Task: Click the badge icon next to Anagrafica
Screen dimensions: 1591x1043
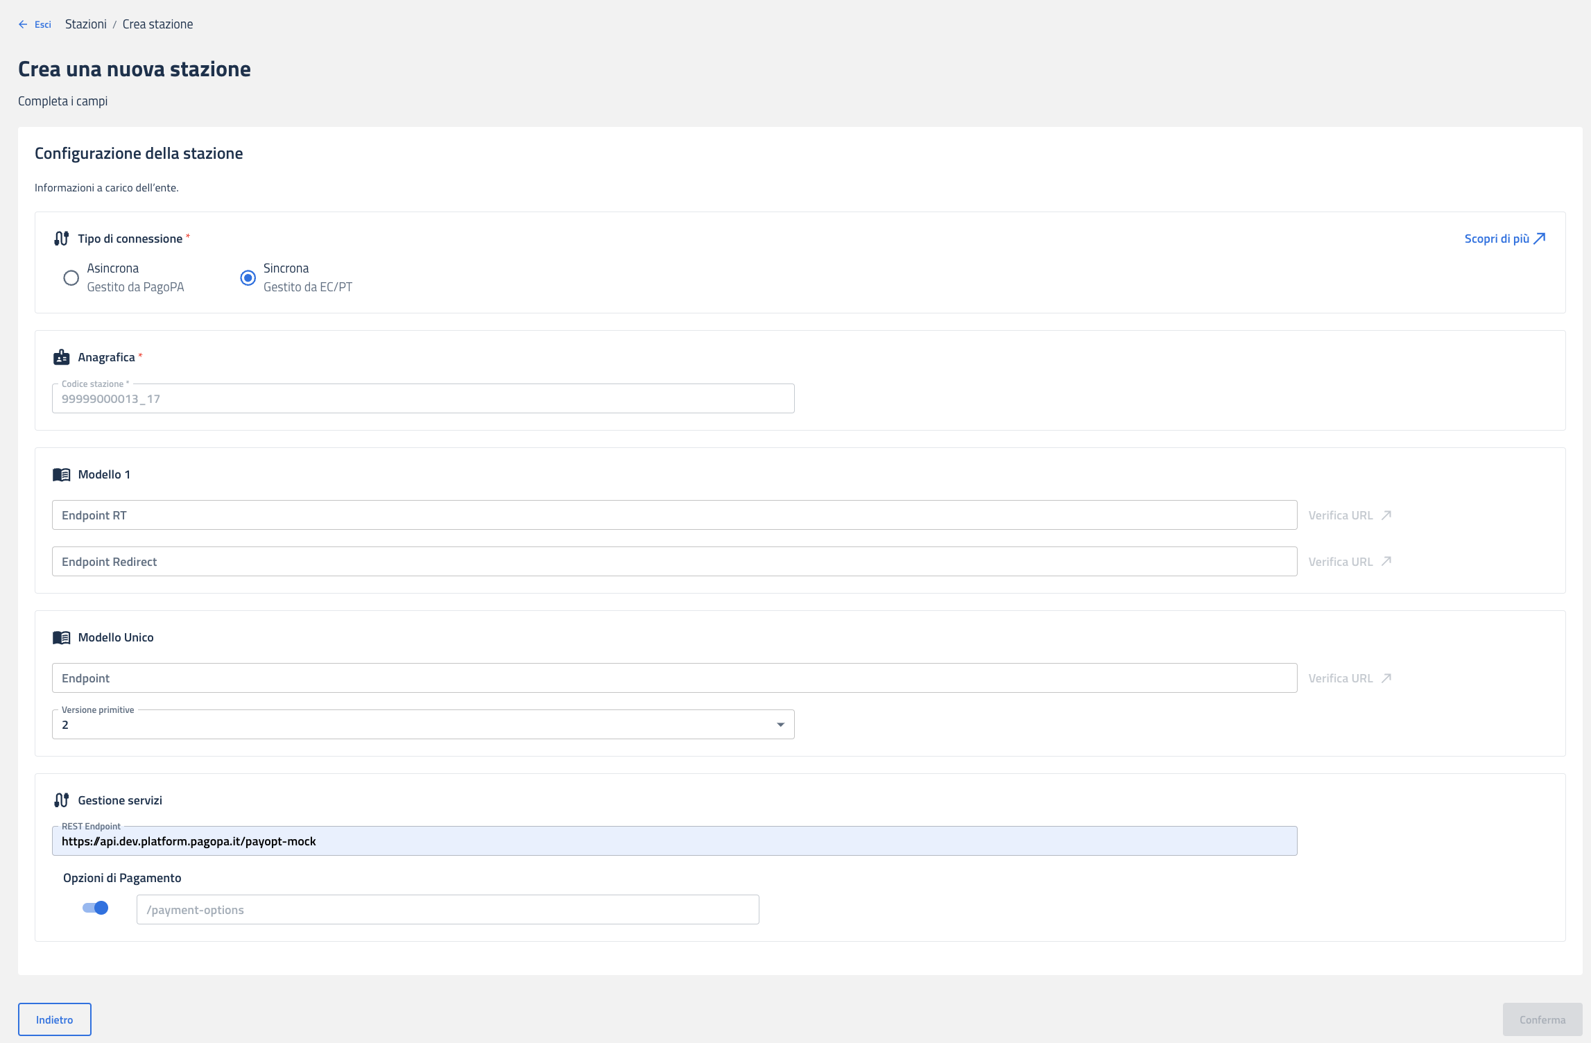Action: point(61,357)
